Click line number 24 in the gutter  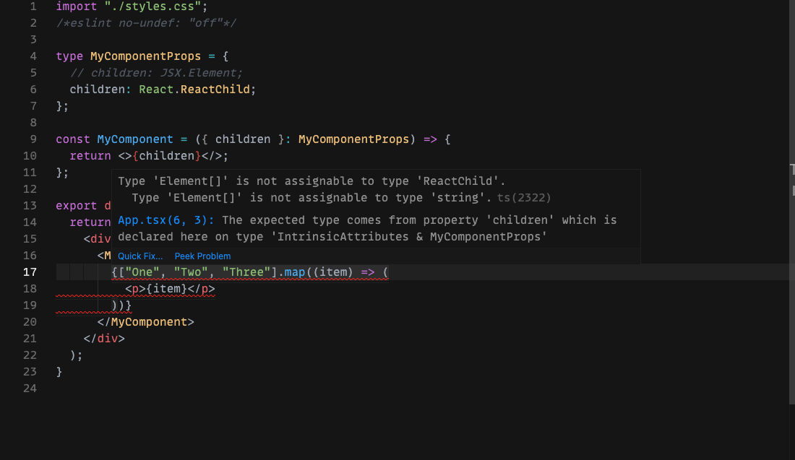coord(30,389)
